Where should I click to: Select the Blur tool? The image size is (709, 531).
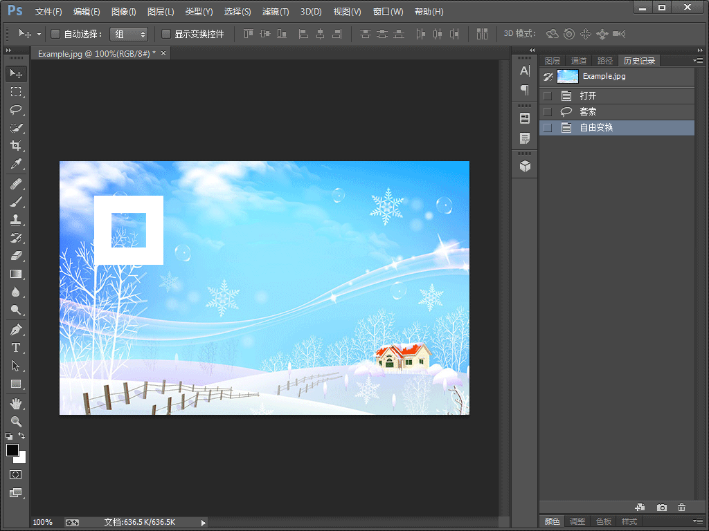point(16,292)
